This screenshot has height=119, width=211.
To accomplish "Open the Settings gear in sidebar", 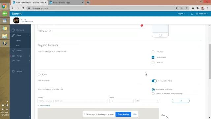I will point(13,71).
